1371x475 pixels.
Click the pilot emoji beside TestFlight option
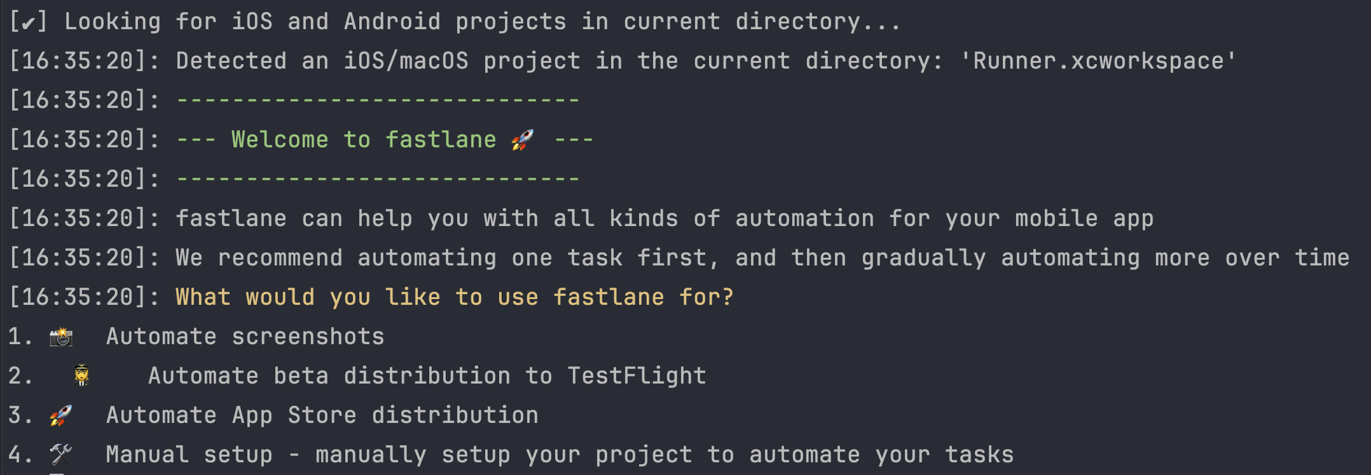click(81, 376)
